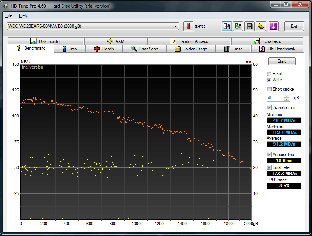Image resolution: width=312 pixels, height=236 pixels.
Task: Click the access time value 18.6 ms
Action: 284,161
